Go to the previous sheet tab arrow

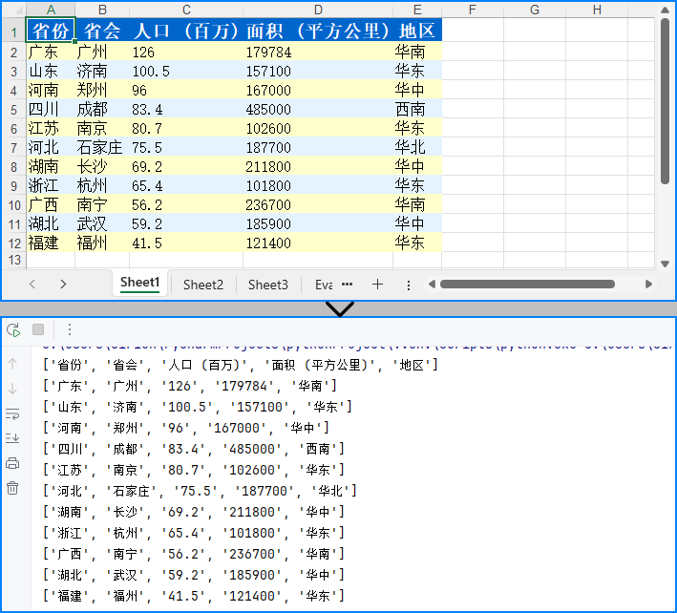tap(32, 284)
